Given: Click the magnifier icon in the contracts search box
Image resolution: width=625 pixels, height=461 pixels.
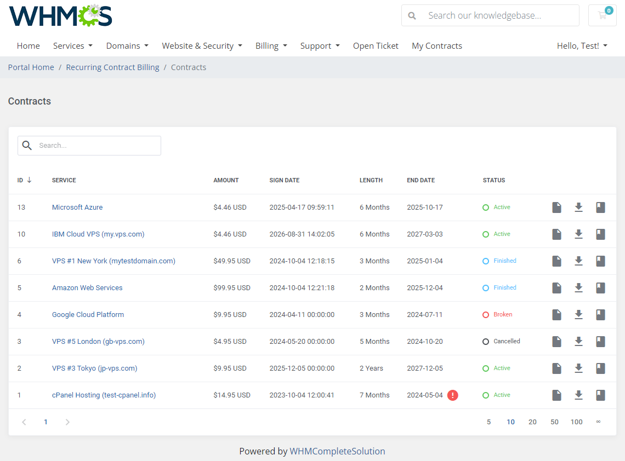Looking at the screenshot, I should point(27,146).
